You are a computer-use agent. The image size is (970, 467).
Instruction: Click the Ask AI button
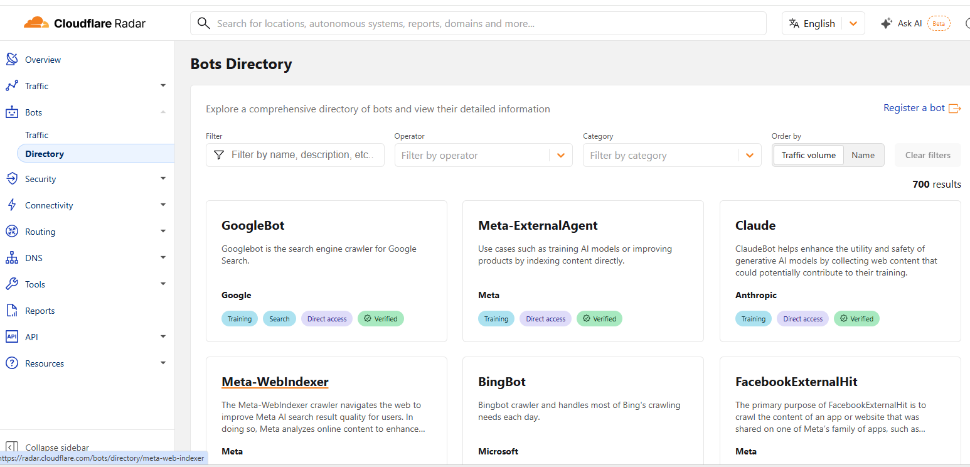click(x=915, y=23)
